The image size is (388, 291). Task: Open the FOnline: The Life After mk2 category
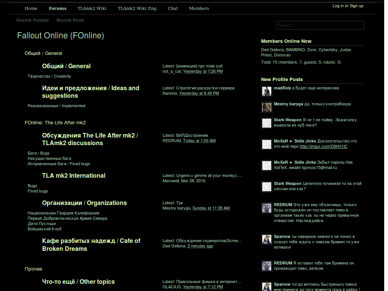pos(55,122)
